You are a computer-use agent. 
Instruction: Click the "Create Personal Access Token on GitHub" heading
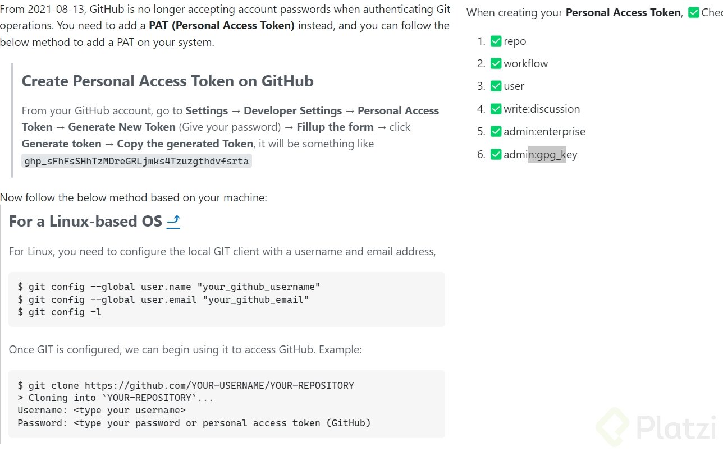pos(167,81)
